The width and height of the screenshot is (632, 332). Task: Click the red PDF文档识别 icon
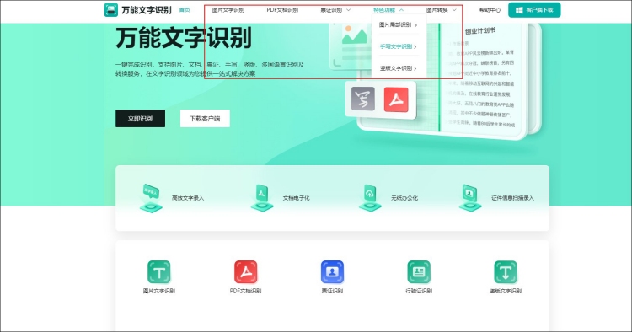point(245,272)
